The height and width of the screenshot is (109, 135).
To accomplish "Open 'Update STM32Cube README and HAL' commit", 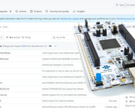I will [x=61, y=59].
